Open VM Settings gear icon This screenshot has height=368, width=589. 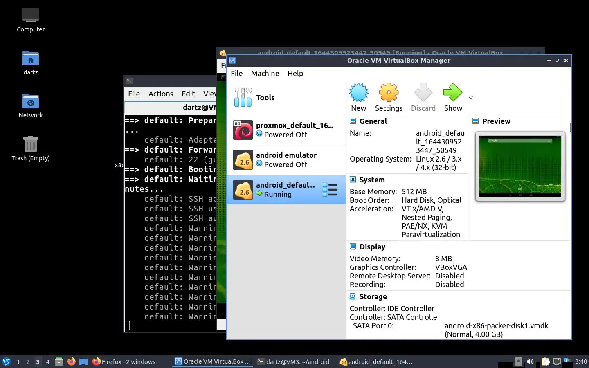point(389,93)
